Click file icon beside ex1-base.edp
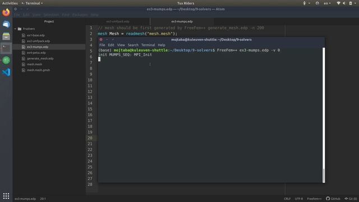 point(24,35)
